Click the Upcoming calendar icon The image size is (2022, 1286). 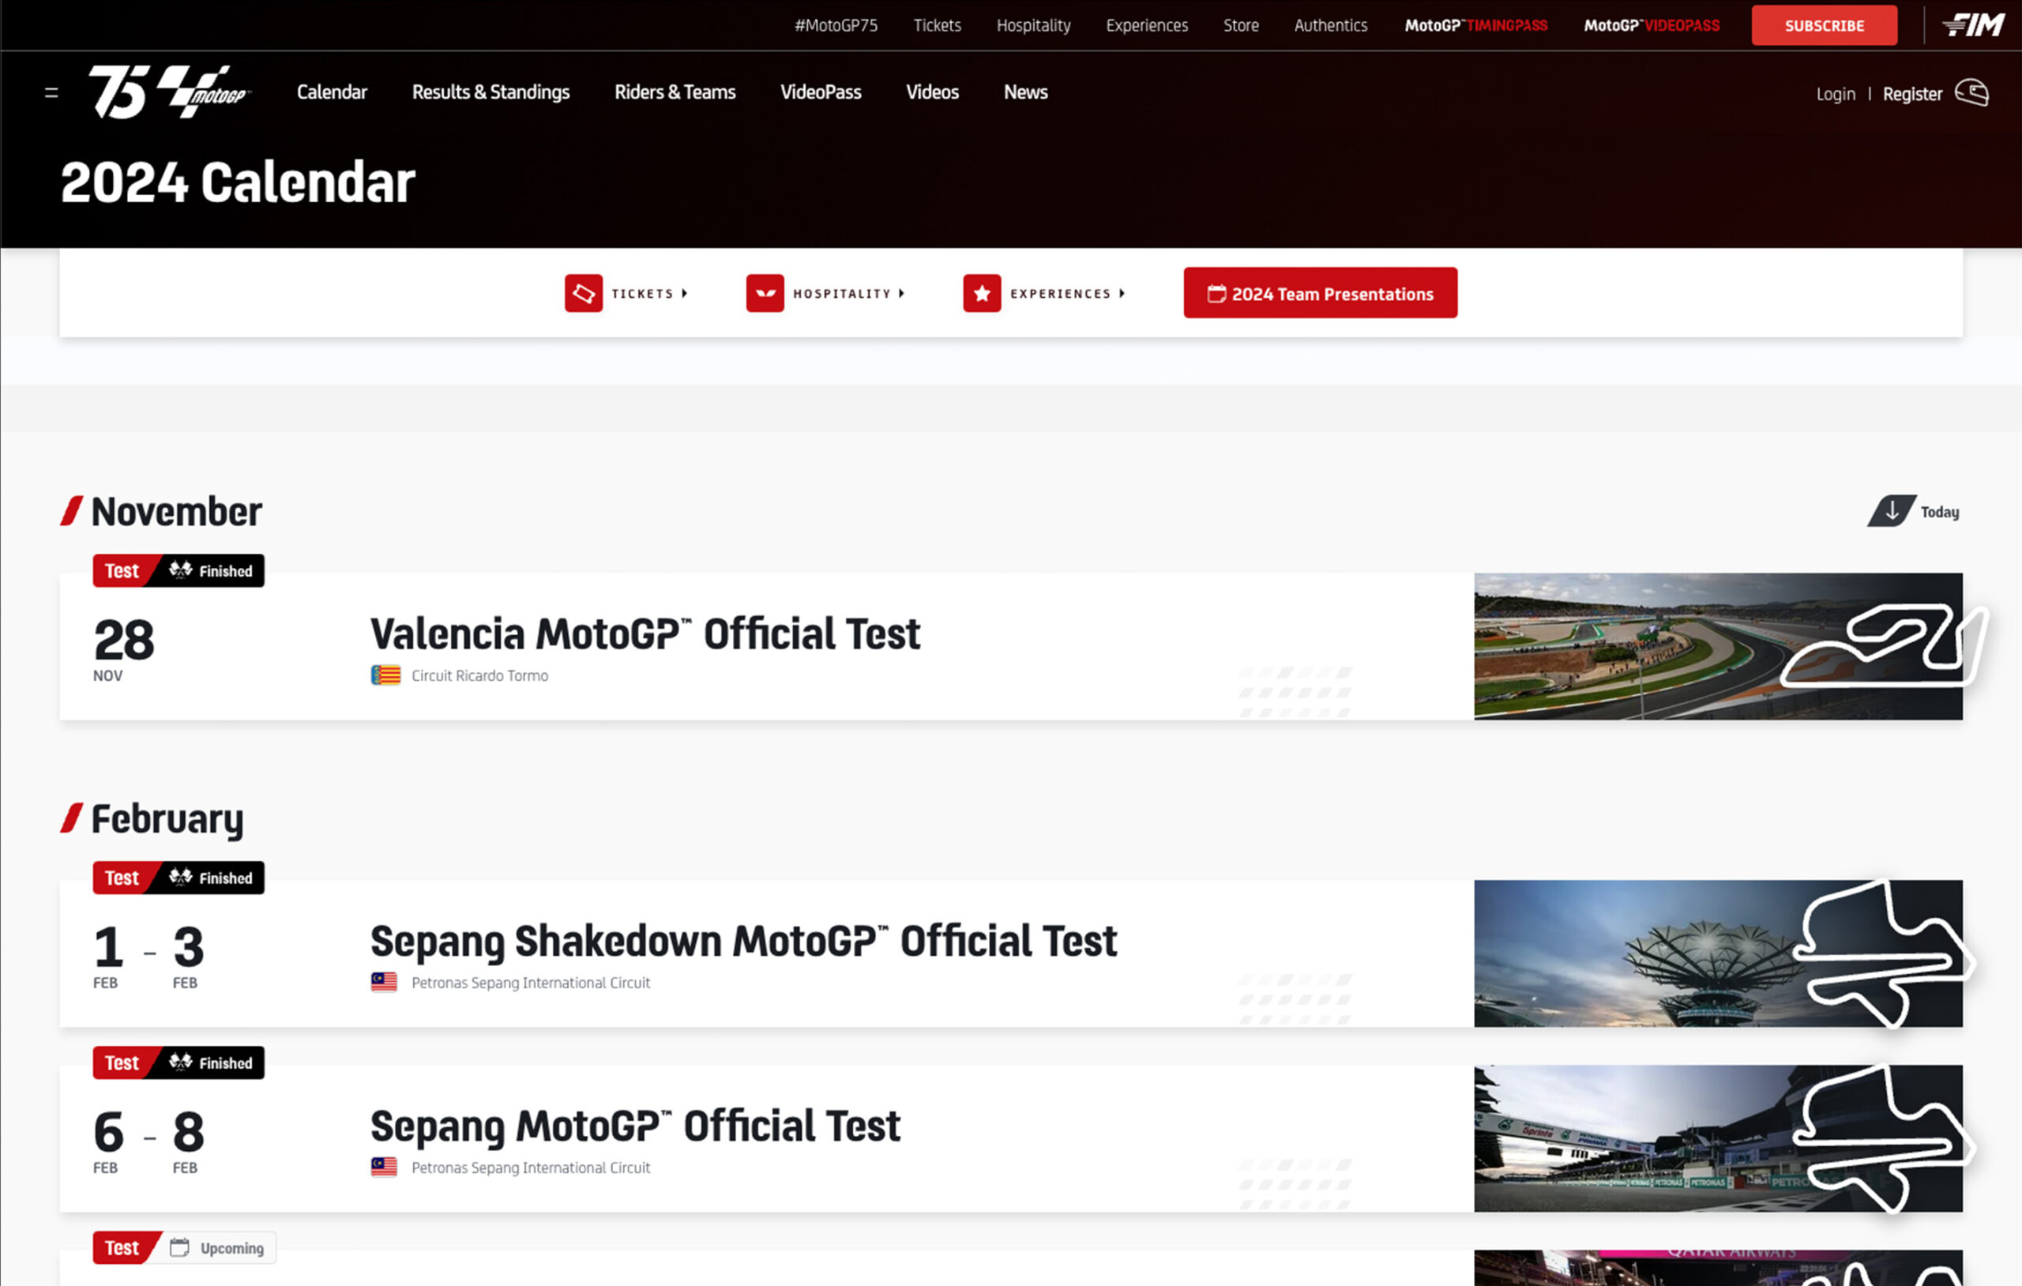pos(180,1247)
